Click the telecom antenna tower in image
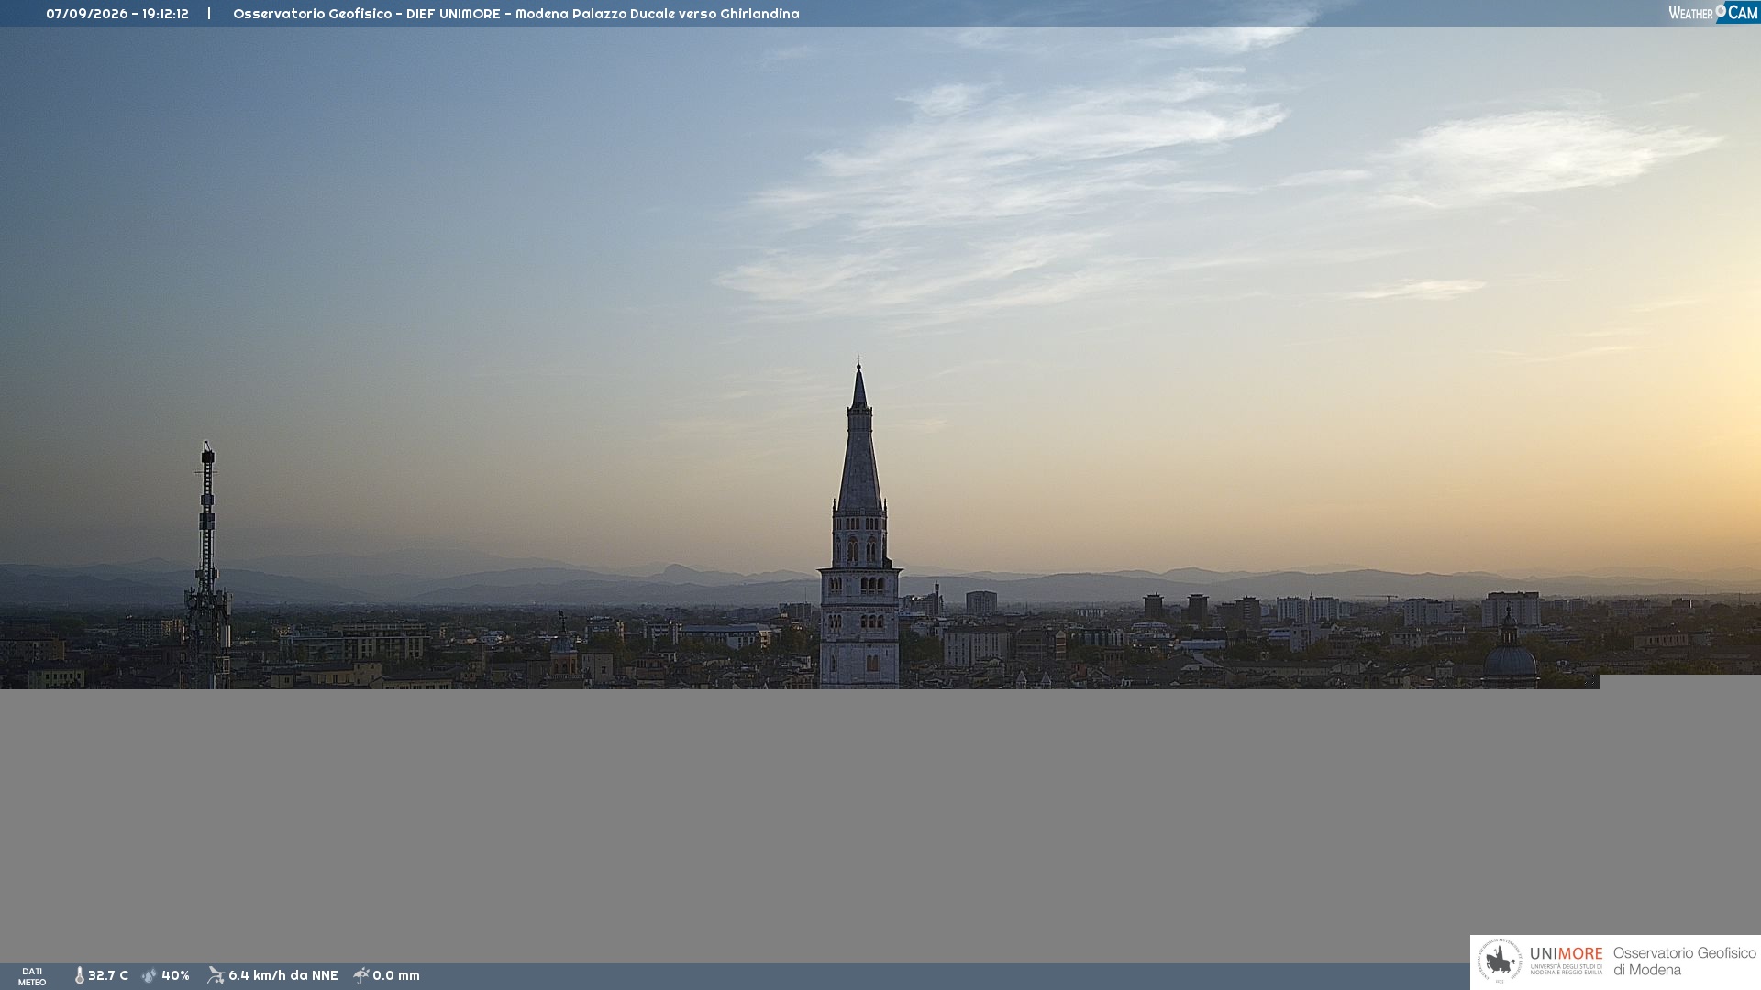This screenshot has height=990, width=1761. click(x=207, y=565)
